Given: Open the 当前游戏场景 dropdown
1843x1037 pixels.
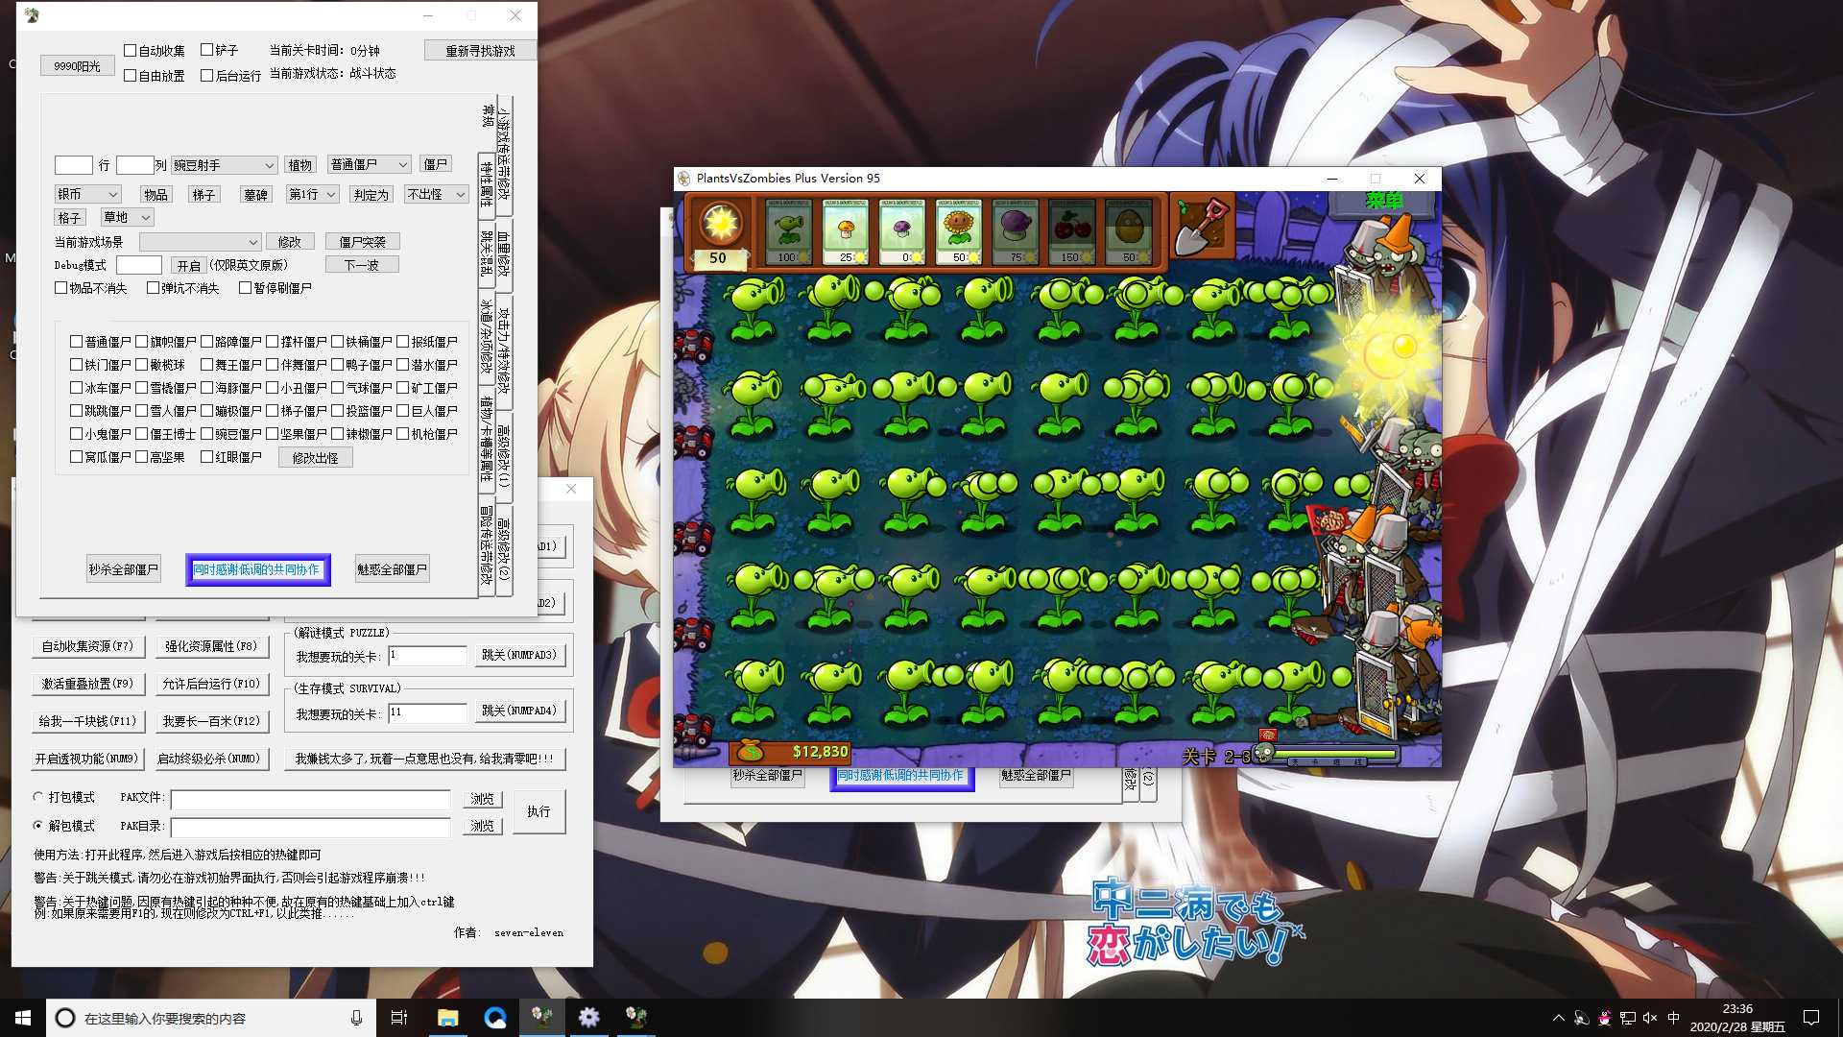Looking at the screenshot, I should tap(200, 242).
